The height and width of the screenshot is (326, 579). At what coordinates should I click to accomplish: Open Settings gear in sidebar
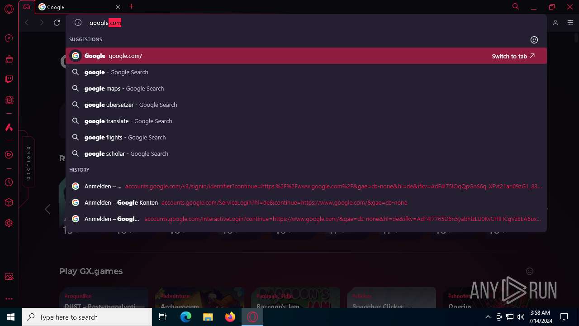point(9,223)
